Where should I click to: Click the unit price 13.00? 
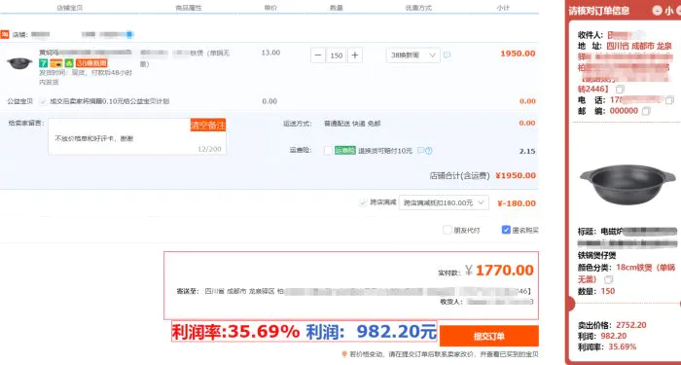point(270,53)
